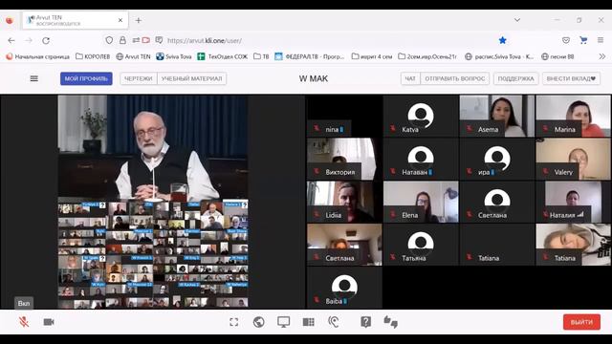
Task: Select Asema's video tile
Action: (x=497, y=116)
